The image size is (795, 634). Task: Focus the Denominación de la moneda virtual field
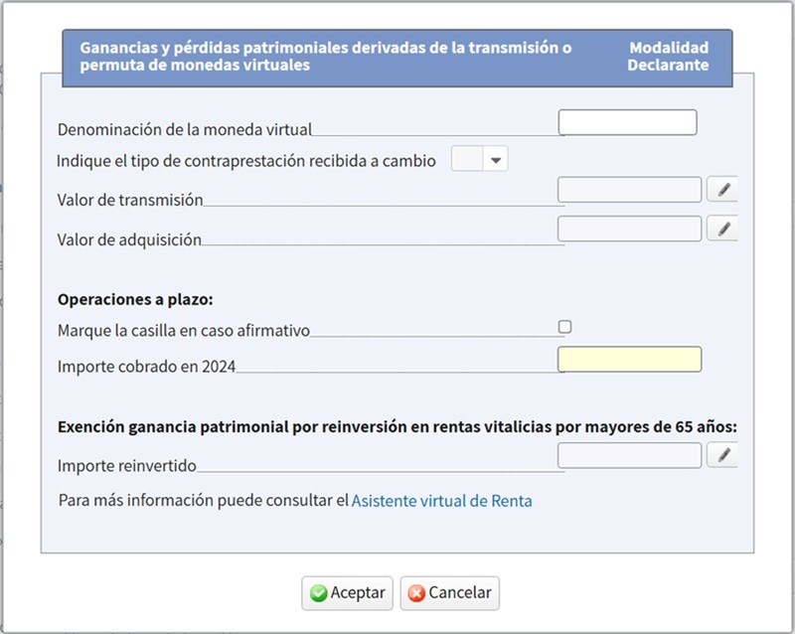coord(628,122)
